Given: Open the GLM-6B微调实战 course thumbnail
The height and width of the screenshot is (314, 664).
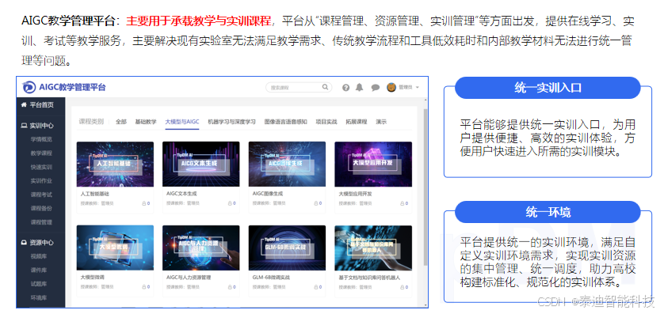Looking at the screenshot, I should (287, 248).
